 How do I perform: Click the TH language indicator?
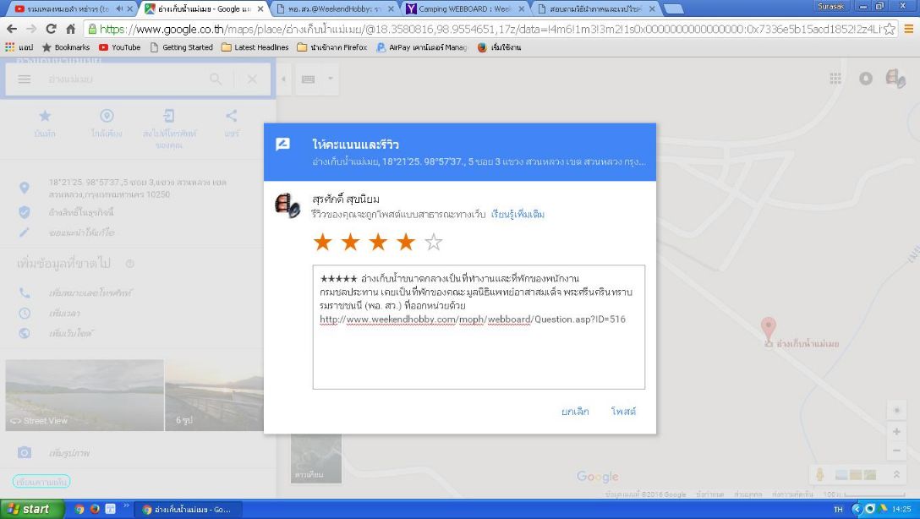point(838,509)
